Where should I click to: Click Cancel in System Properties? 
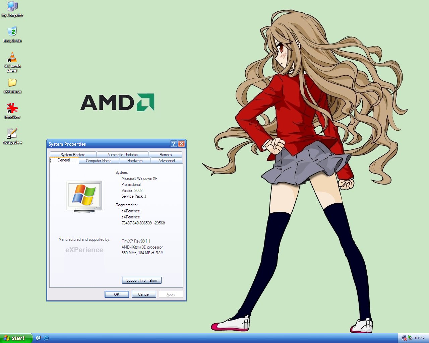(144, 294)
